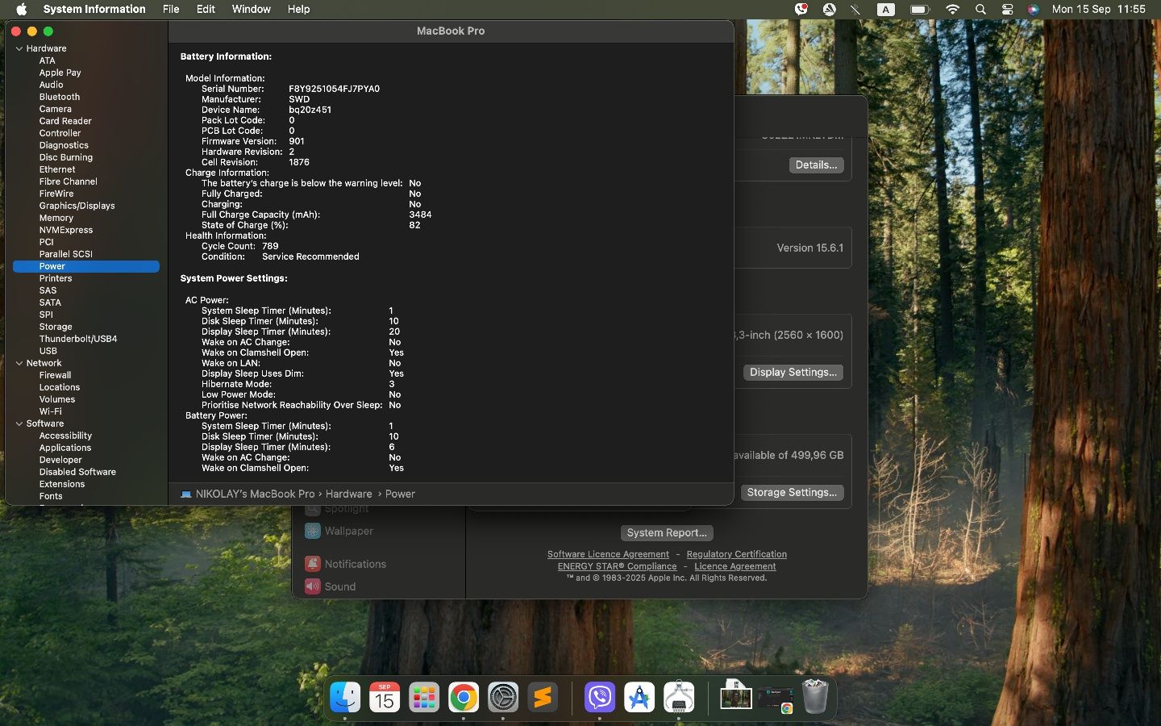
Task: Open the System Information menu
Action: coord(94,9)
